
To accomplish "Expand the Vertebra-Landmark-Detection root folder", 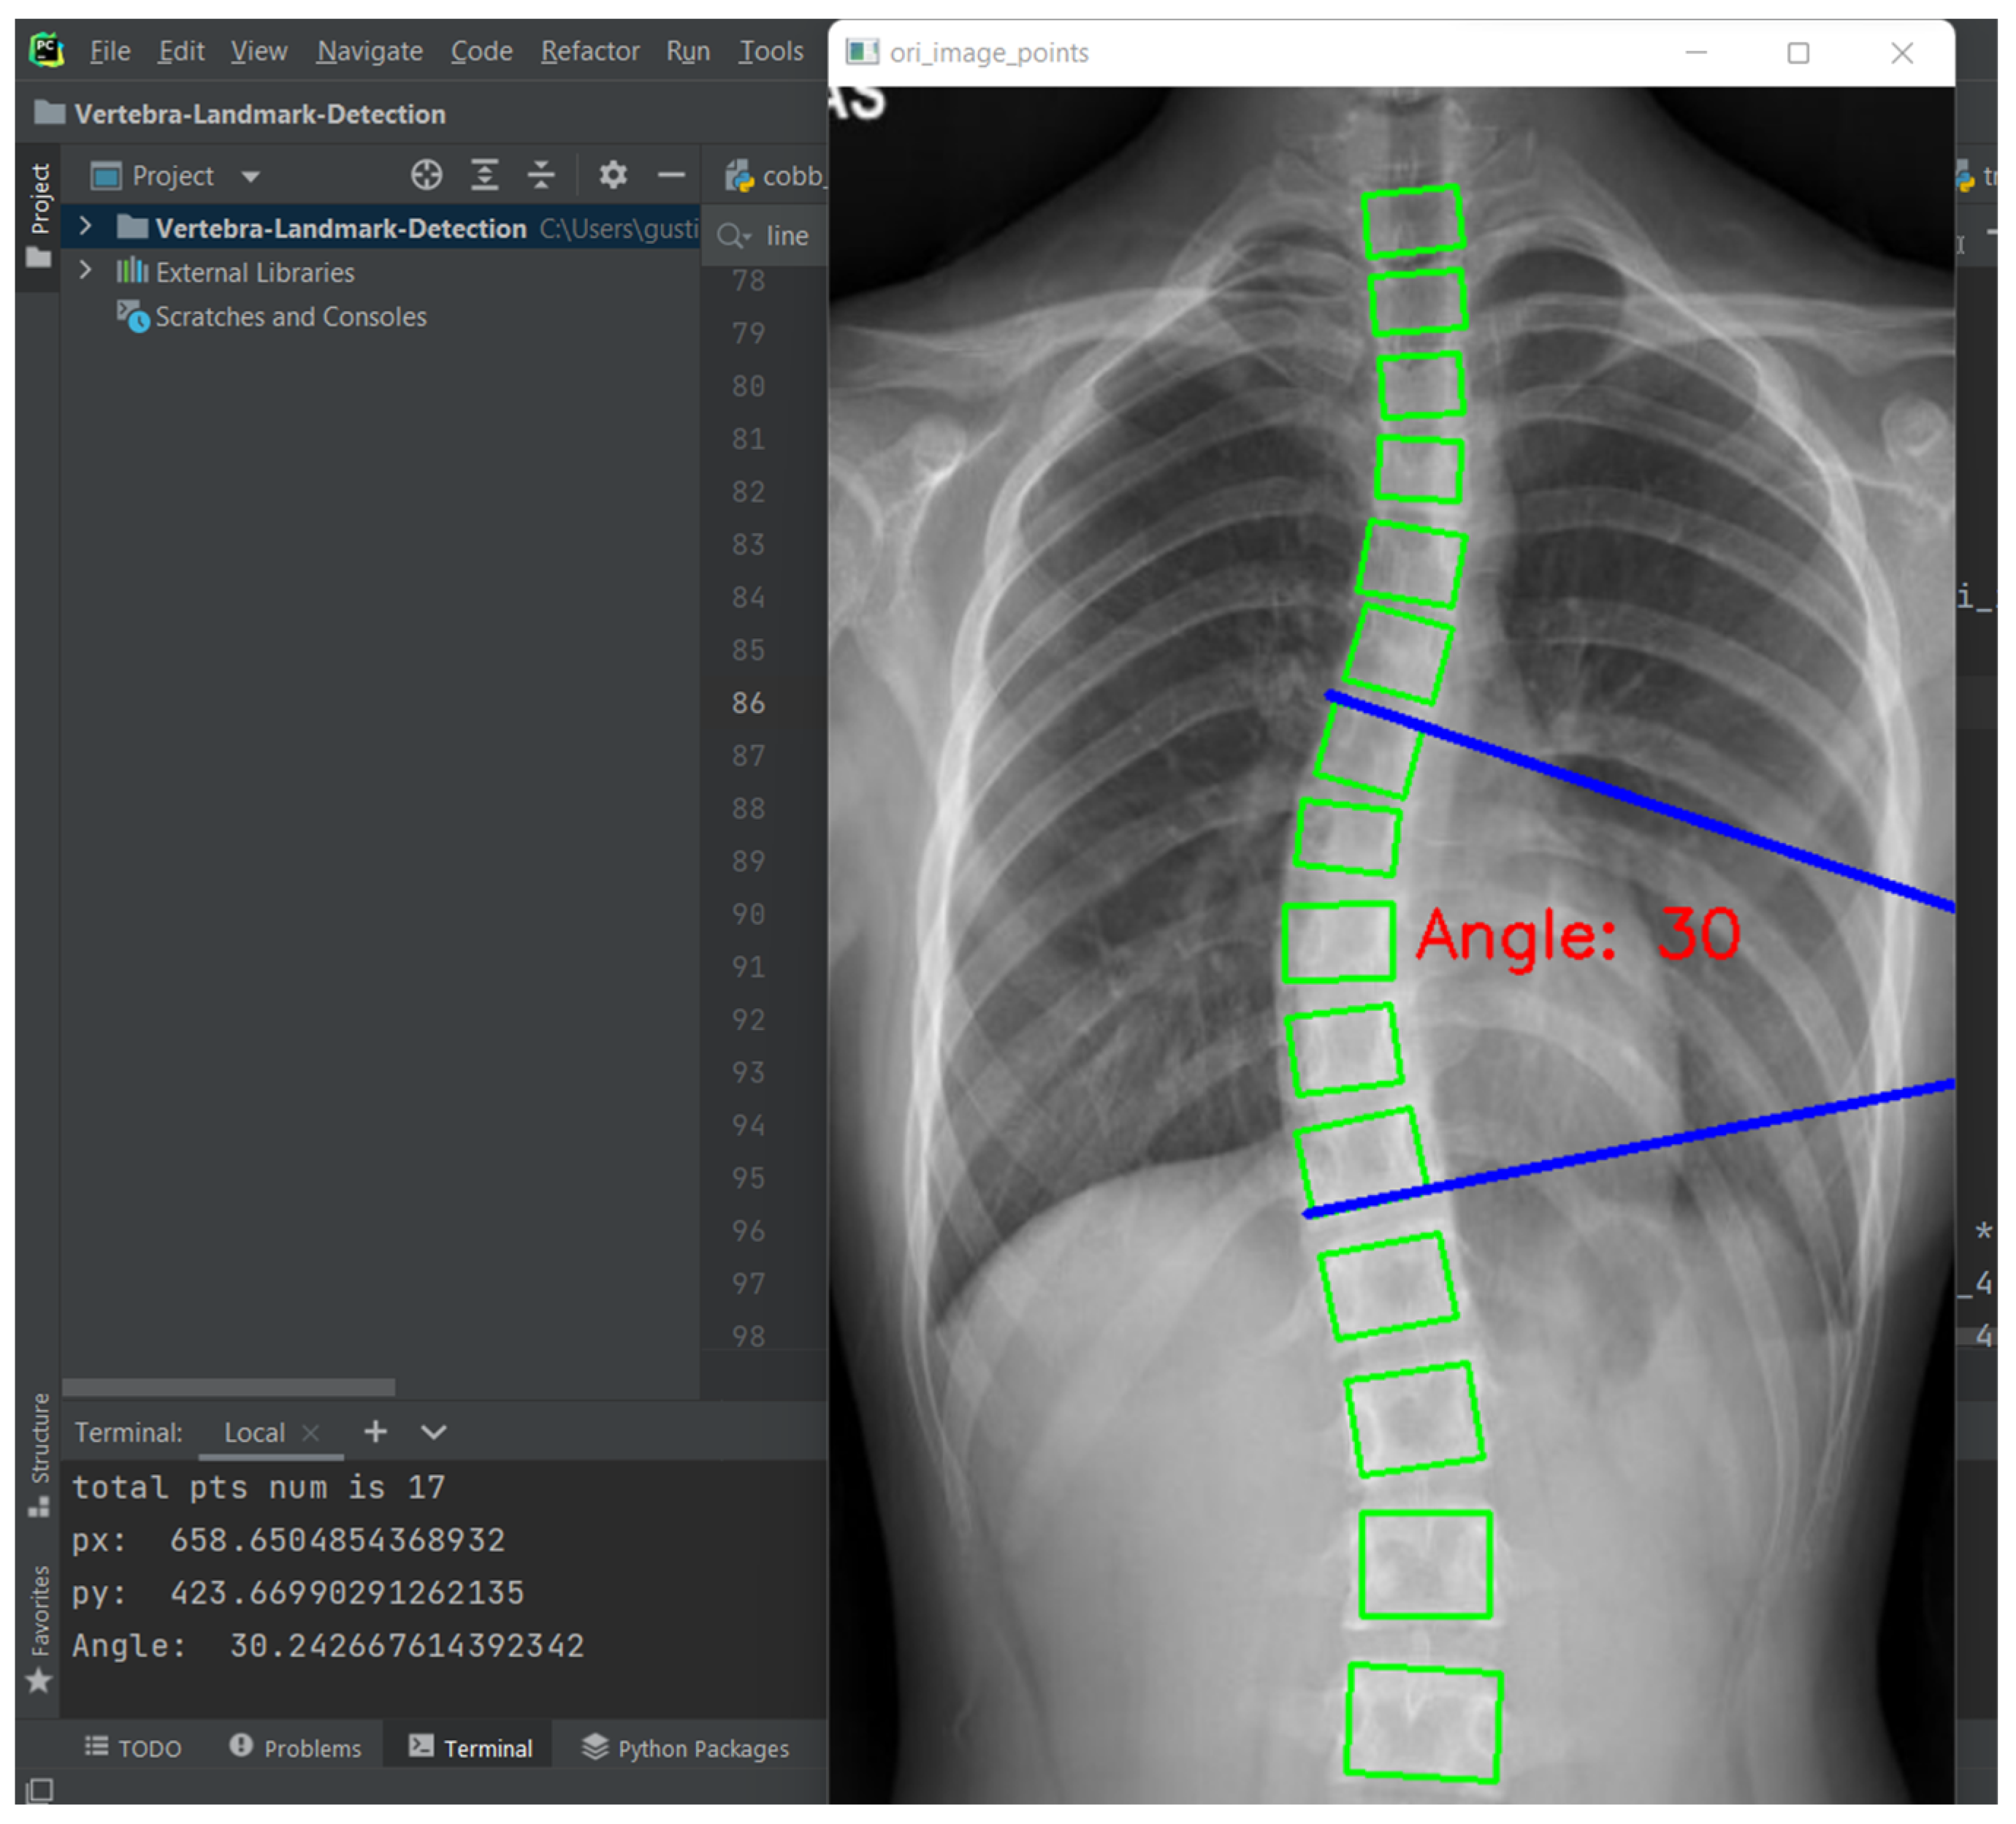I will coord(86,227).
